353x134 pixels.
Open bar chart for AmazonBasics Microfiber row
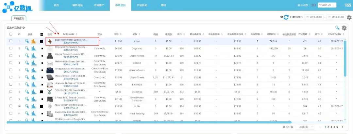(x=34, y=70)
